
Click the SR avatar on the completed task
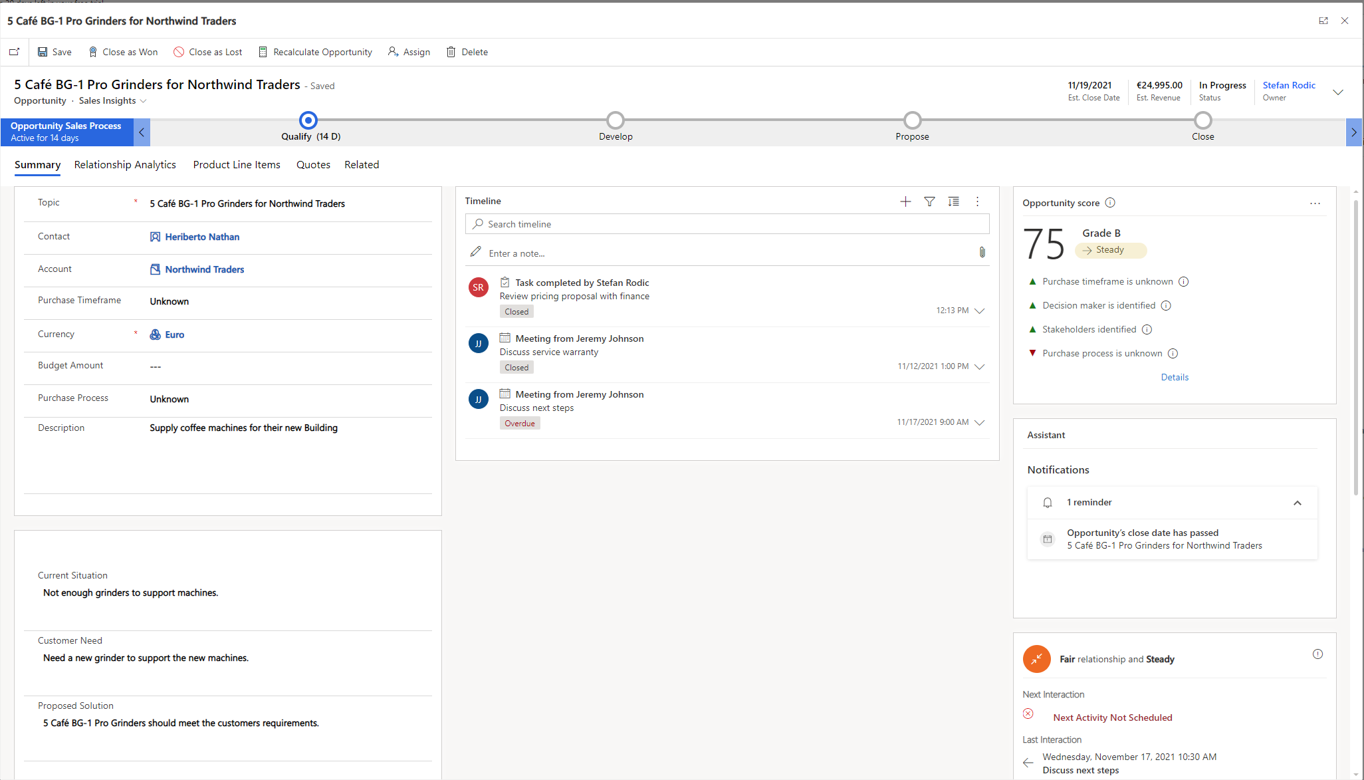[x=479, y=287]
